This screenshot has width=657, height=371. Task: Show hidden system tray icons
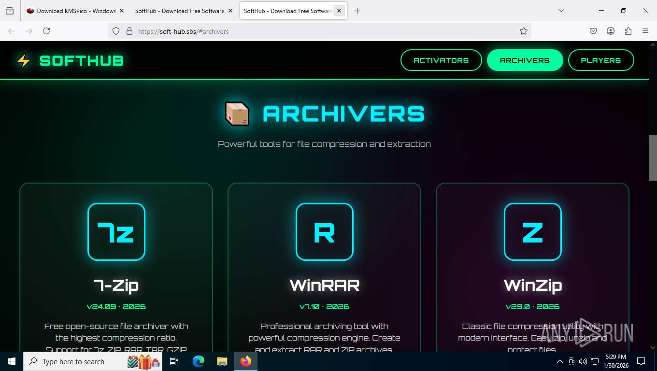coord(560,361)
